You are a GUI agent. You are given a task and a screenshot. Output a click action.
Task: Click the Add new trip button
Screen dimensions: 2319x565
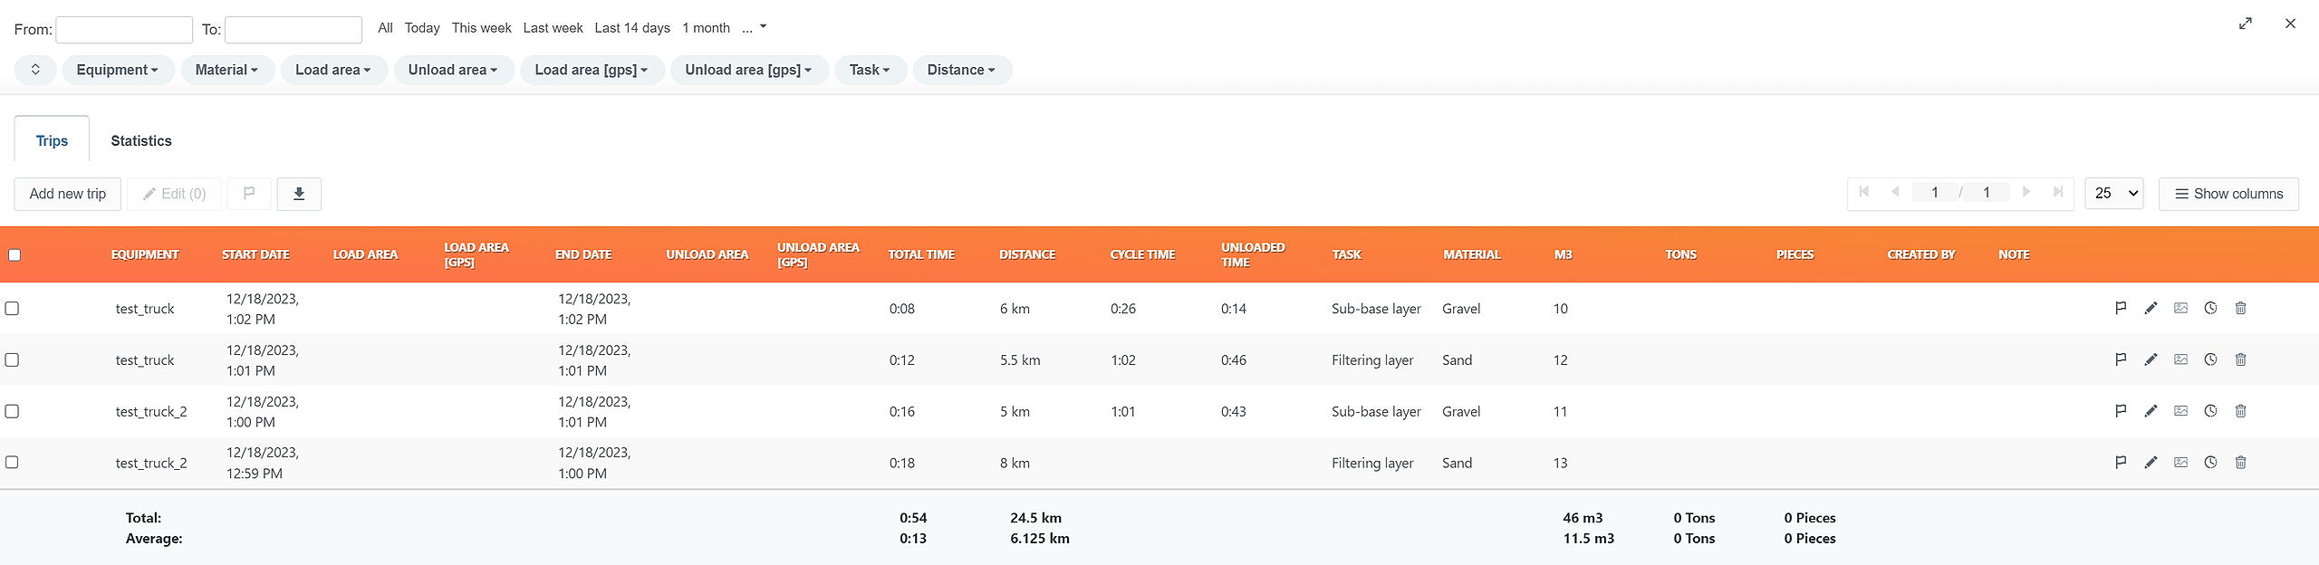coord(68,194)
